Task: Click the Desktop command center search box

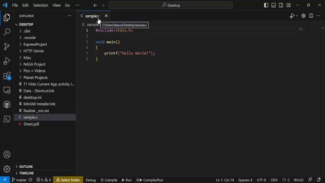Action: tap(171, 5)
